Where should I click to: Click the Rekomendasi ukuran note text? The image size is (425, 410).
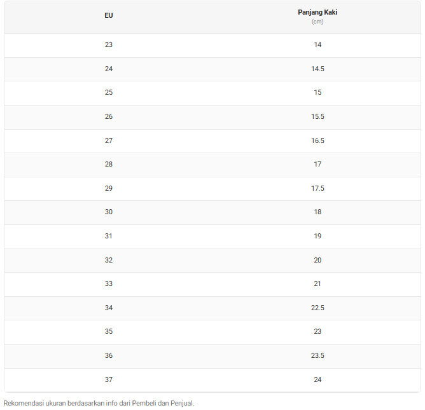click(99, 402)
